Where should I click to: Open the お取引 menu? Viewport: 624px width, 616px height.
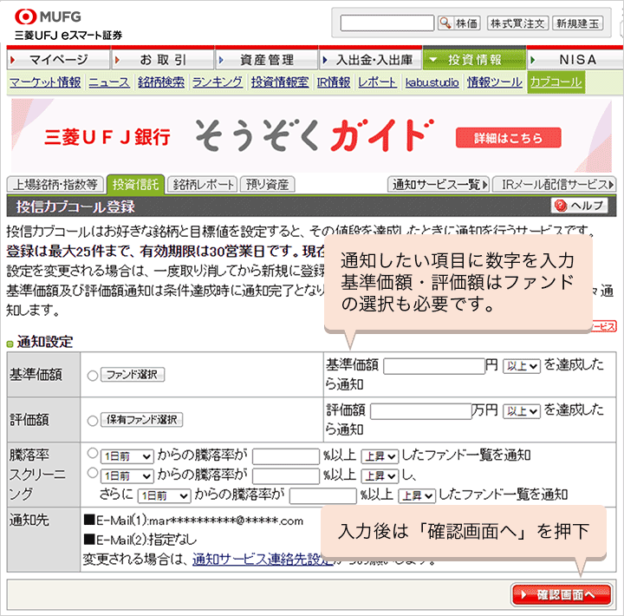coord(163,60)
